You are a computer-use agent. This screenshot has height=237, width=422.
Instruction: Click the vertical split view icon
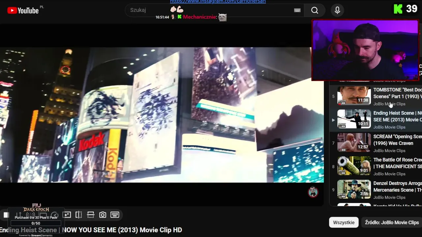pyautogui.click(x=79, y=215)
